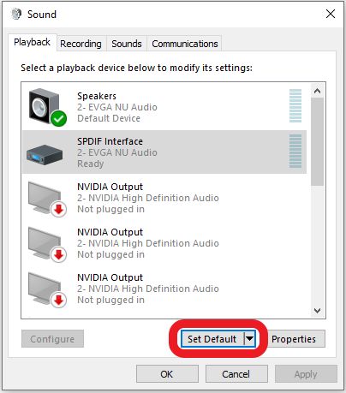Click the Sound speaker icon in the title bar

tap(16, 14)
